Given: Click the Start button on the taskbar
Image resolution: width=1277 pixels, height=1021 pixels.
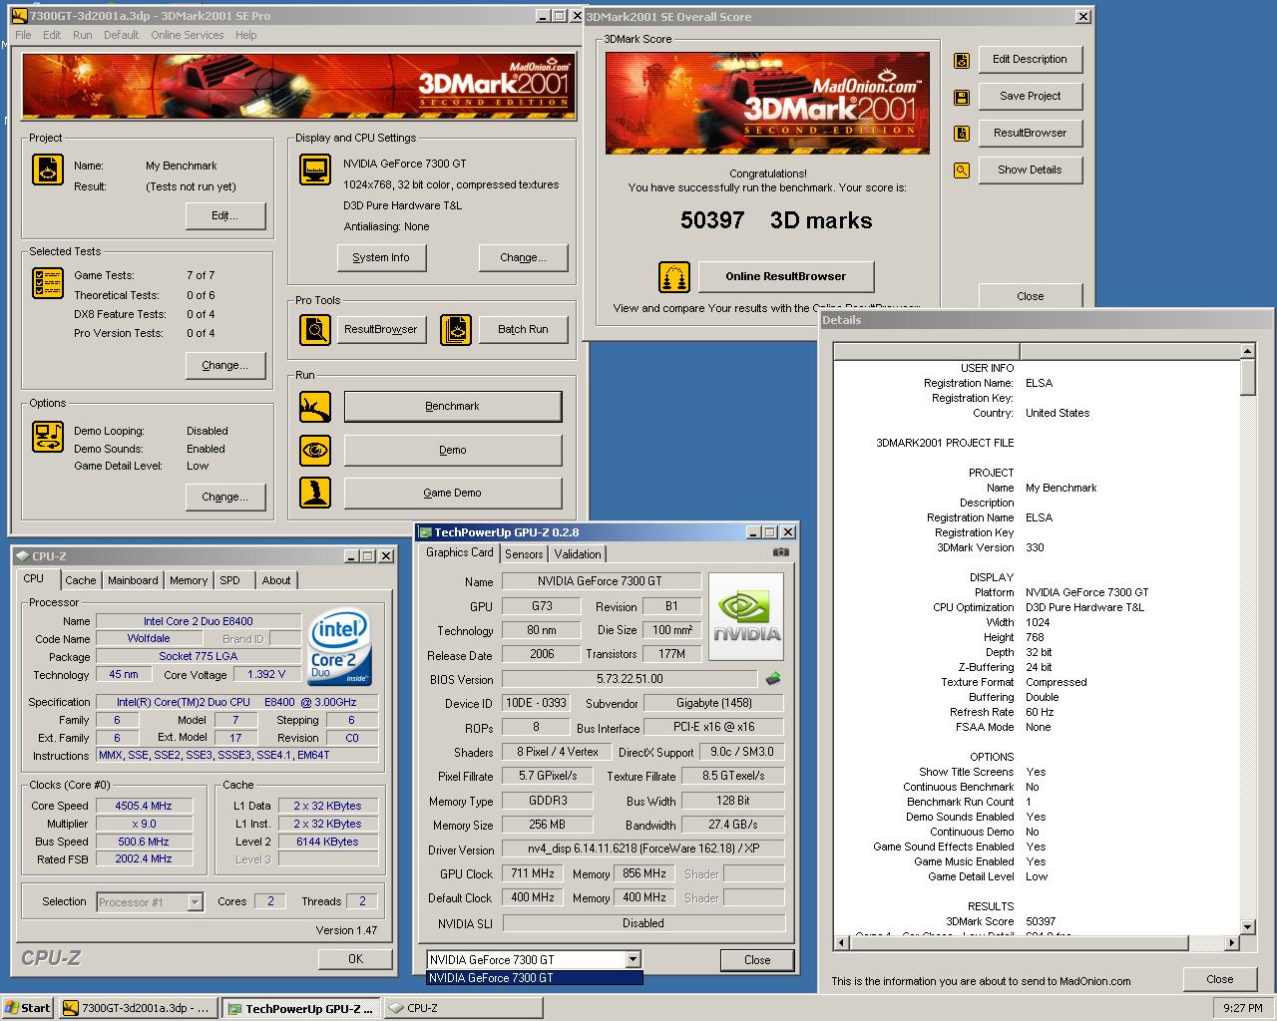Looking at the screenshot, I should tap(28, 1008).
